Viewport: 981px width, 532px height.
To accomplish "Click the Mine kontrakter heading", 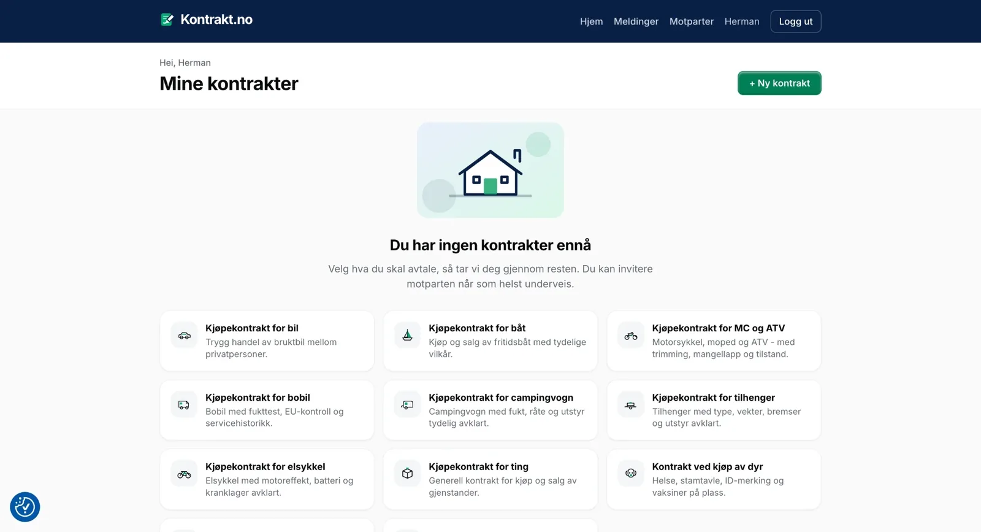I will (229, 83).
